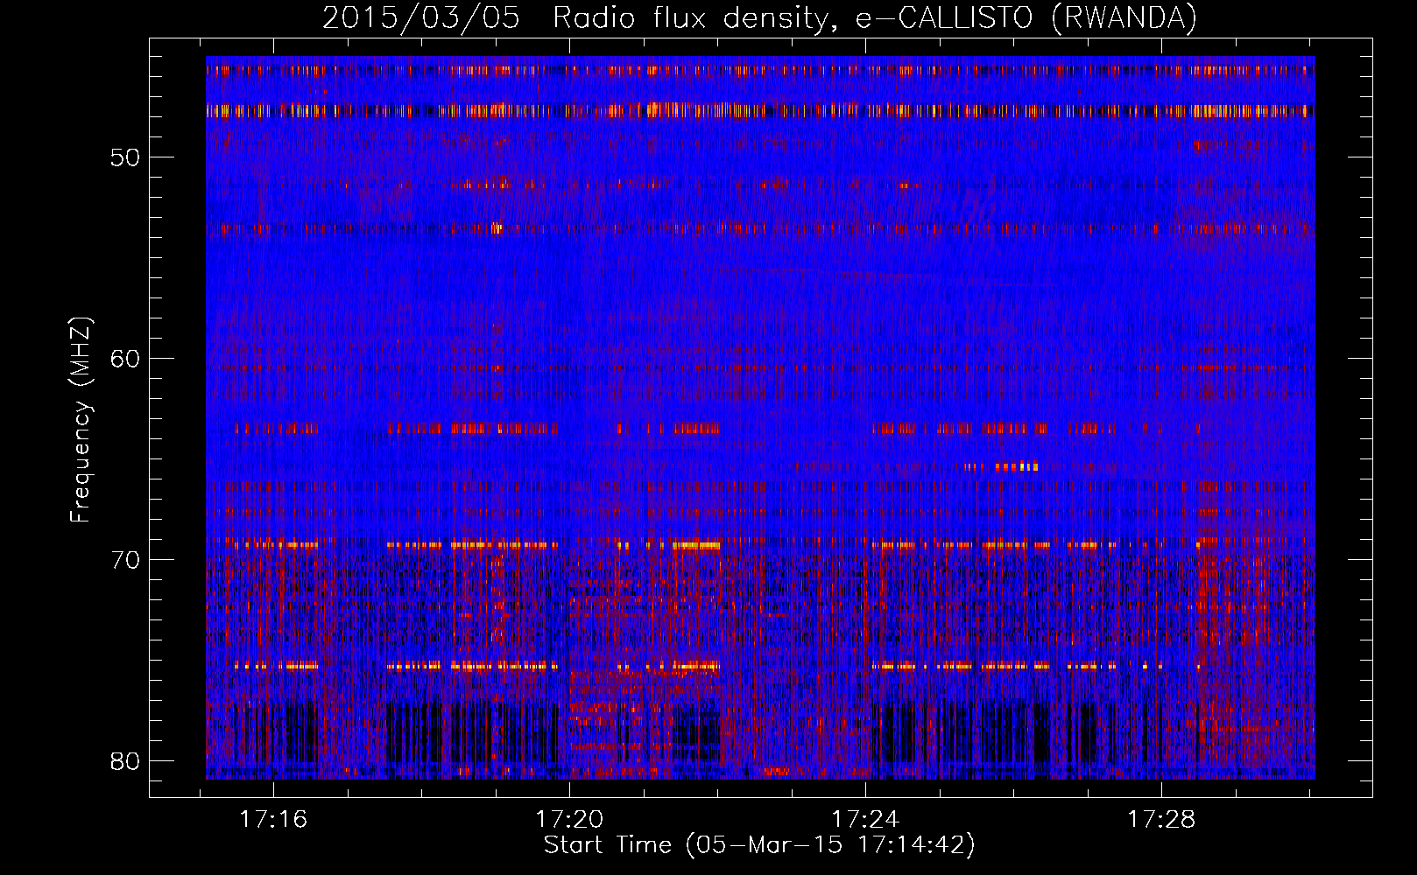1417x875 pixels.
Task: Click the frequency tick label "50"
Action: pyautogui.click(x=126, y=157)
